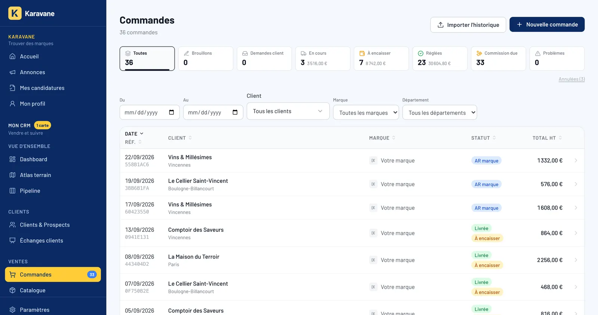Open the Annulées (3) link
Viewport: 598px width, 315px height.
click(x=571, y=79)
